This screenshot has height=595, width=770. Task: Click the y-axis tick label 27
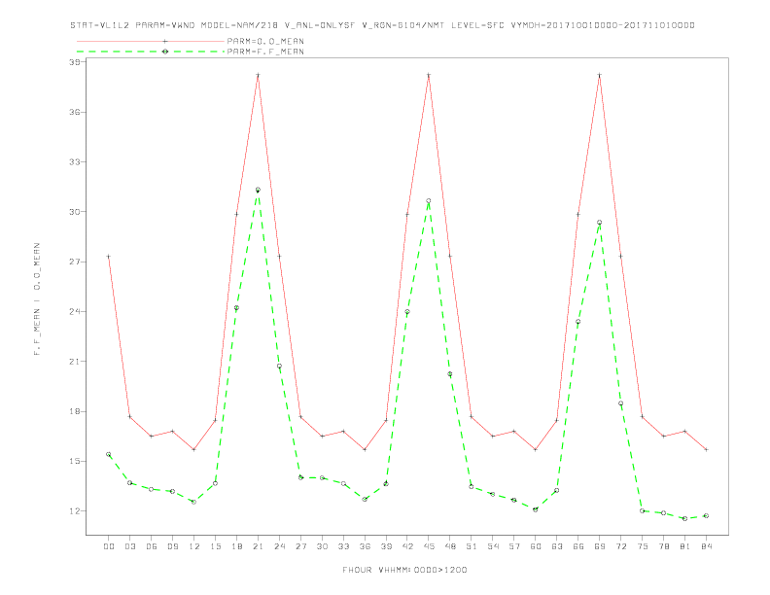[x=75, y=262]
